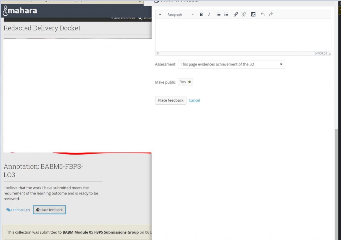Open the Feedback (2) link
This screenshot has width=341, height=240.
click(18, 210)
